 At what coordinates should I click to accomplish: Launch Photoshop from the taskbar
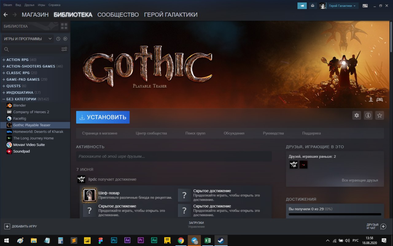(114, 240)
